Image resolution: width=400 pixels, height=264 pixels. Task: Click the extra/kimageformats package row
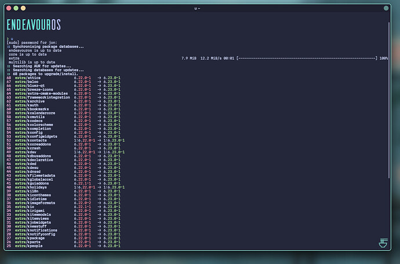click(x=64, y=203)
